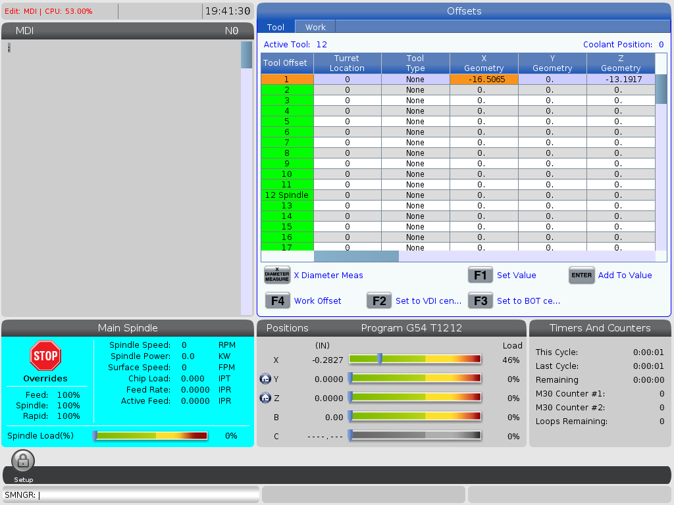Screen dimensions: 674x505
Task: Click the Tool Type column header
Action: [415, 63]
